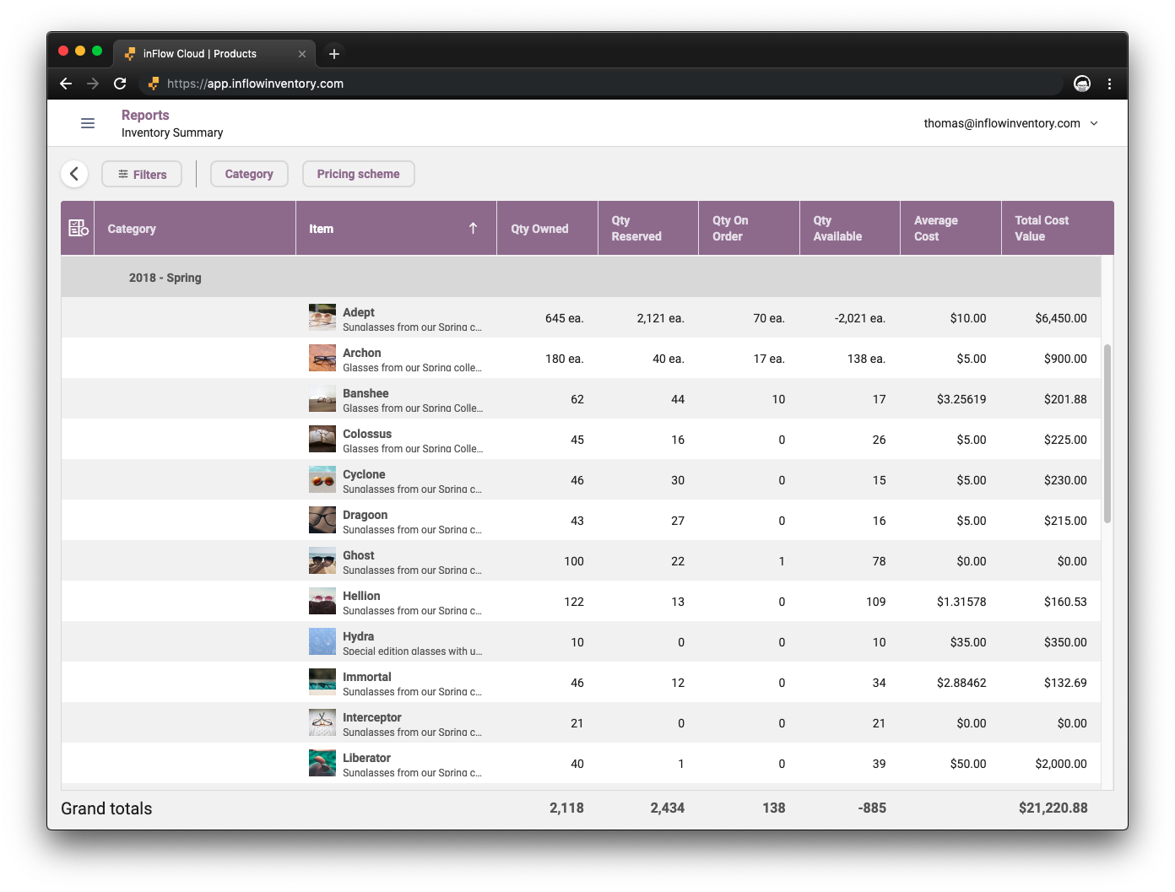Click the inFlow icon inside the address bar
This screenshot has height=892, width=1175.
tap(153, 84)
